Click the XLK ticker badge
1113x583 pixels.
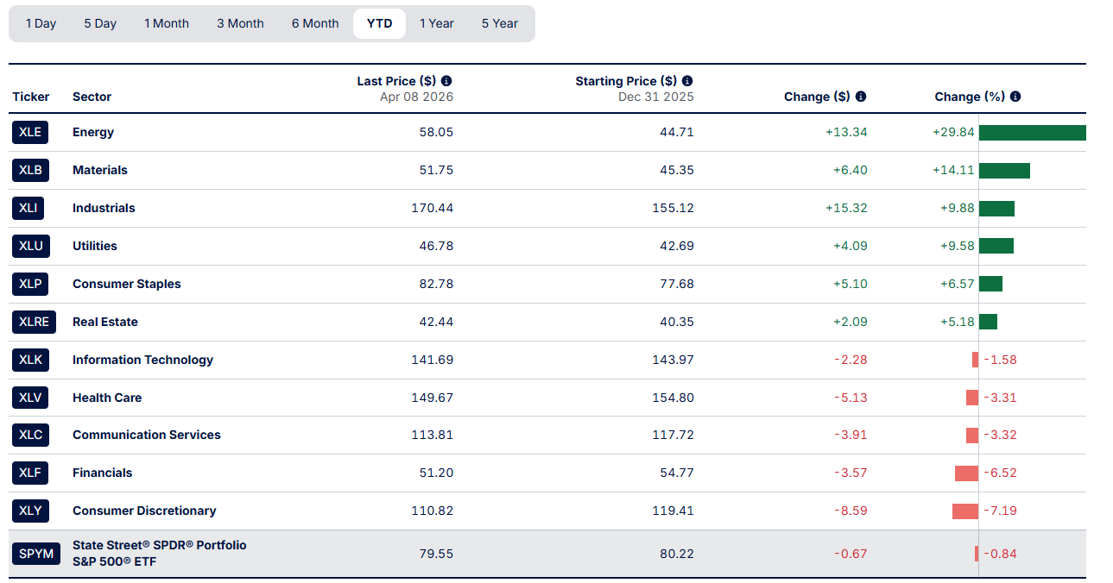point(30,360)
